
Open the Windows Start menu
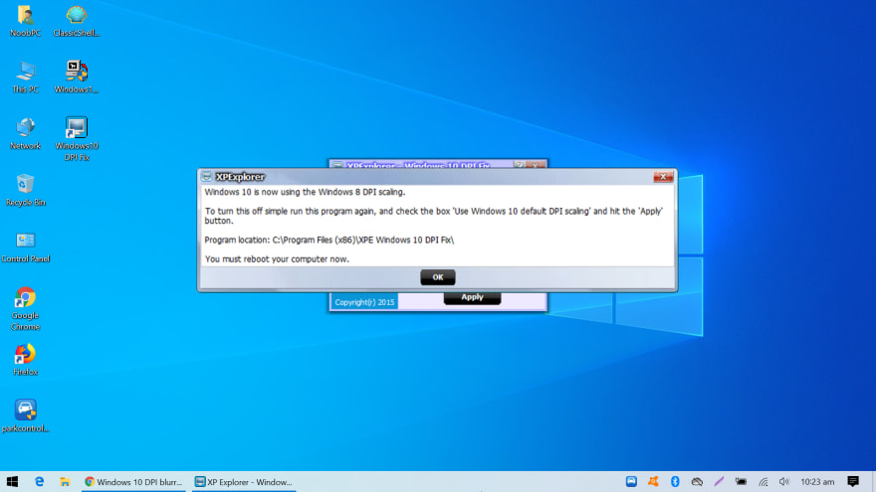pyautogui.click(x=12, y=481)
